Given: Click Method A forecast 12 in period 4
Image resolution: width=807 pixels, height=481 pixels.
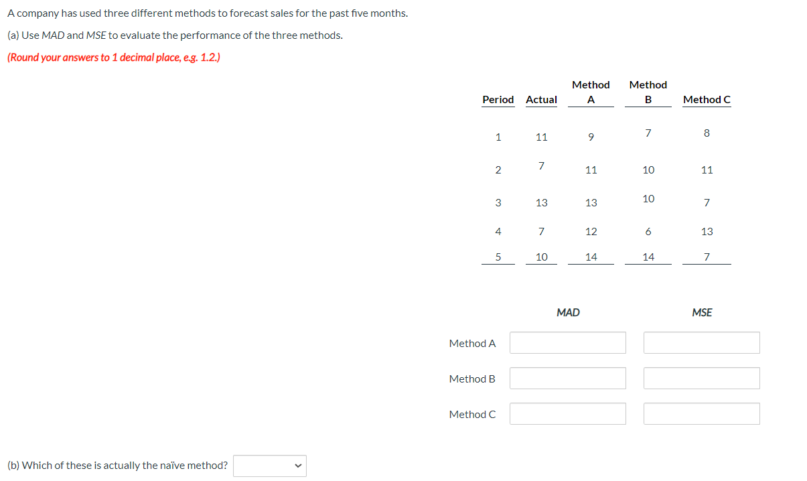Looking at the screenshot, I should pos(591,231).
